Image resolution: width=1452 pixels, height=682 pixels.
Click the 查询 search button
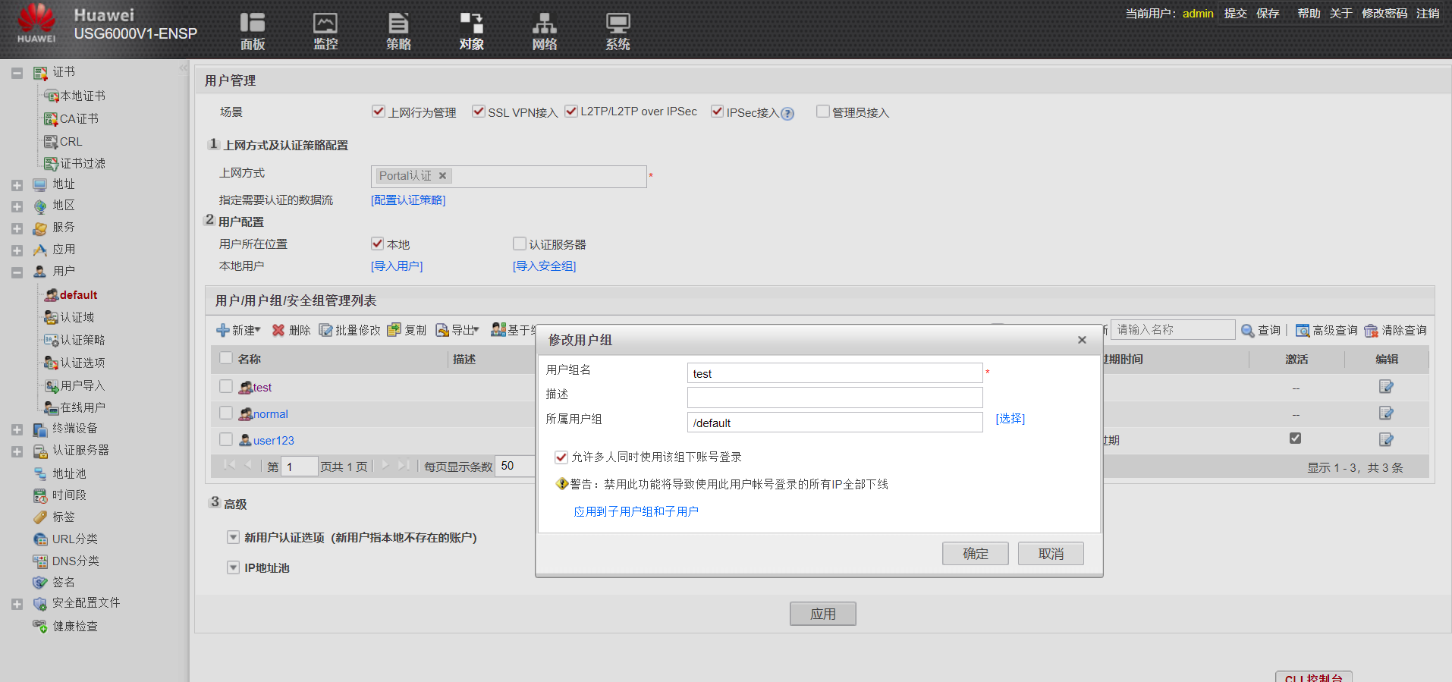(1261, 330)
